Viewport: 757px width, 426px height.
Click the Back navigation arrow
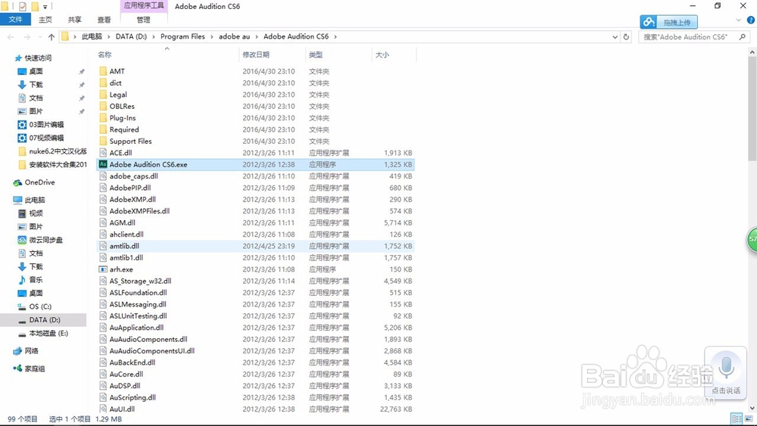(11, 36)
